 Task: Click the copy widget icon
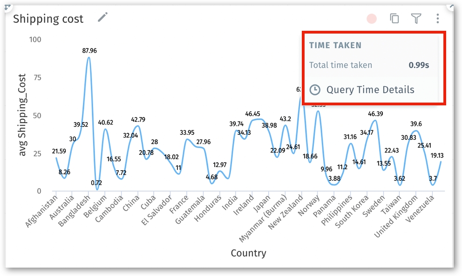point(394,19)
